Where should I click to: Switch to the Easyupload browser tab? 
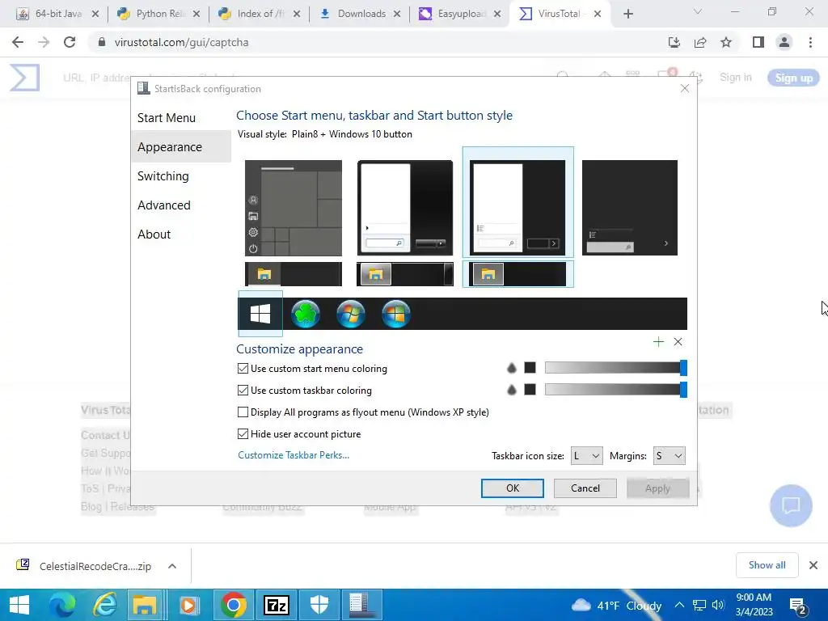point(458,14)
